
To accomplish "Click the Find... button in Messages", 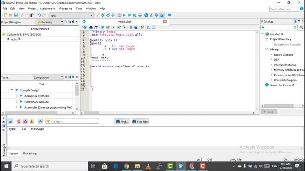I will 122,122.
